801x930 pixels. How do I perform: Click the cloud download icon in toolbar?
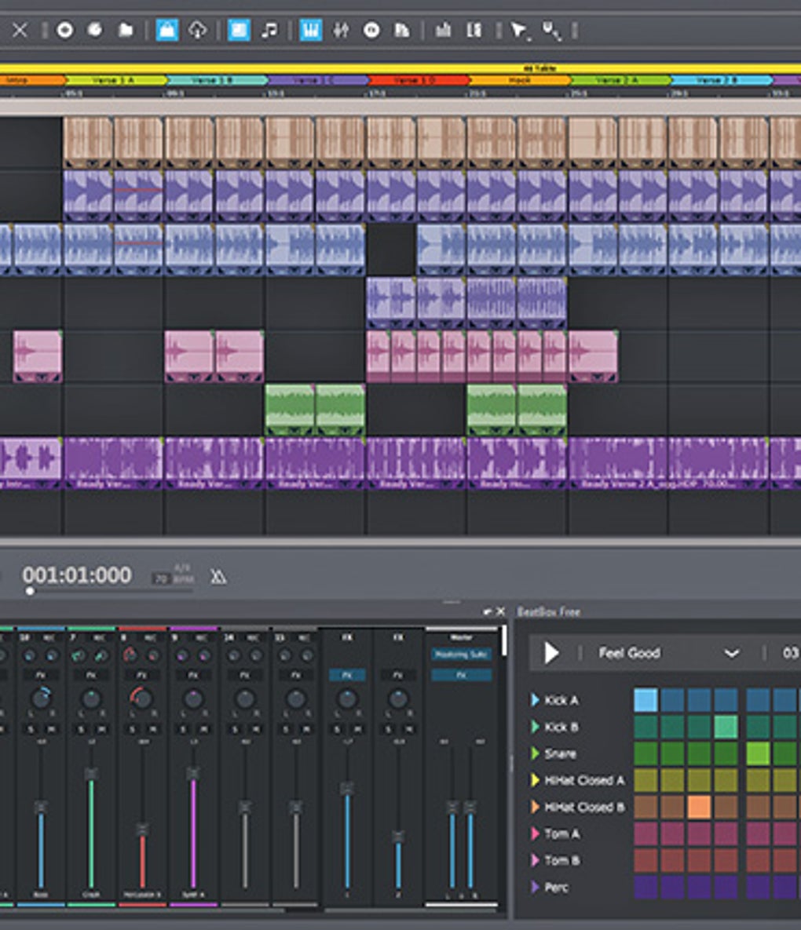(197, 30)
